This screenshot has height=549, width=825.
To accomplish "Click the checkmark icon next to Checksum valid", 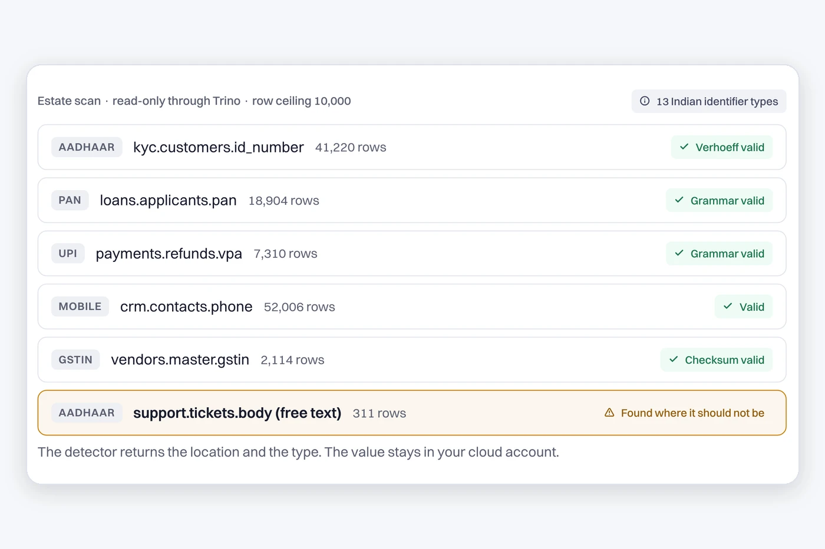I will (674, 360).
